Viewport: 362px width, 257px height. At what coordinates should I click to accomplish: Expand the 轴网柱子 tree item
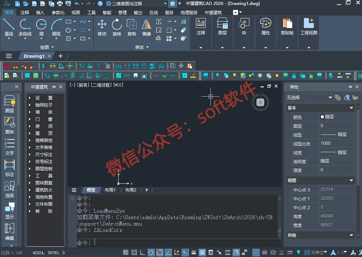(30, 105)
